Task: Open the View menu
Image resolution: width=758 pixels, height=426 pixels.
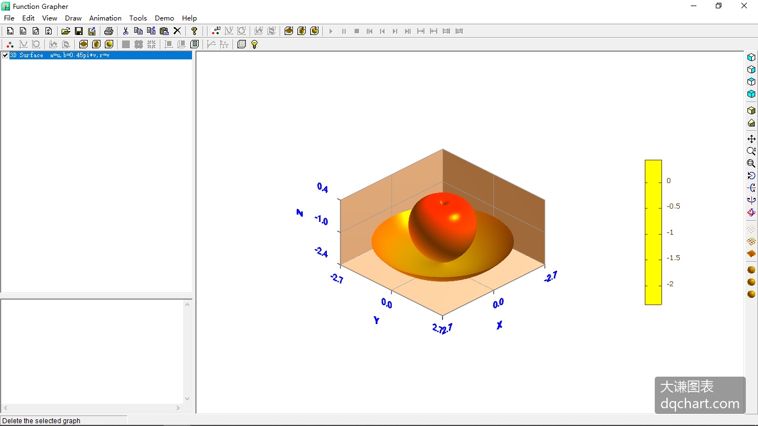Action: [x=49, y=18]
